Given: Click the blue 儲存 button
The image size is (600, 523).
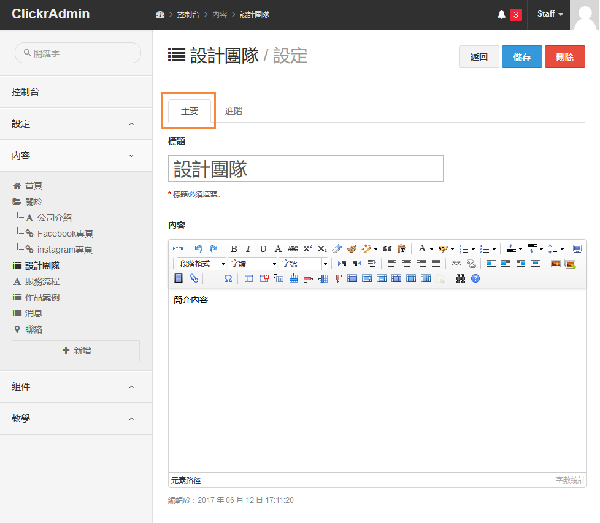Looking at the screenshot, I should tap(522, 57).
